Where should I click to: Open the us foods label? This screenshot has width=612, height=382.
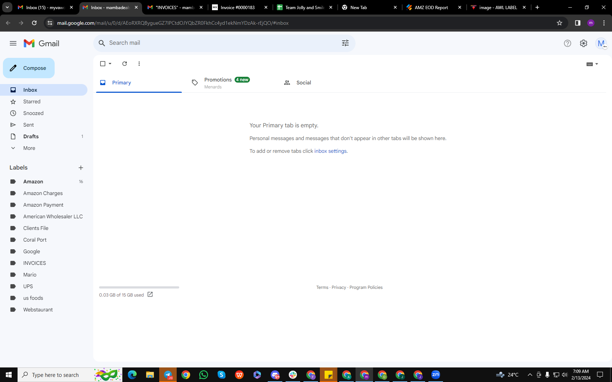(x=44, y=298)
